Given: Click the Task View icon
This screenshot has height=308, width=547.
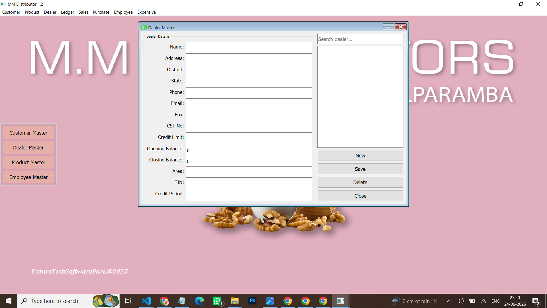Looking at the screenshot, I should (128, 301).
